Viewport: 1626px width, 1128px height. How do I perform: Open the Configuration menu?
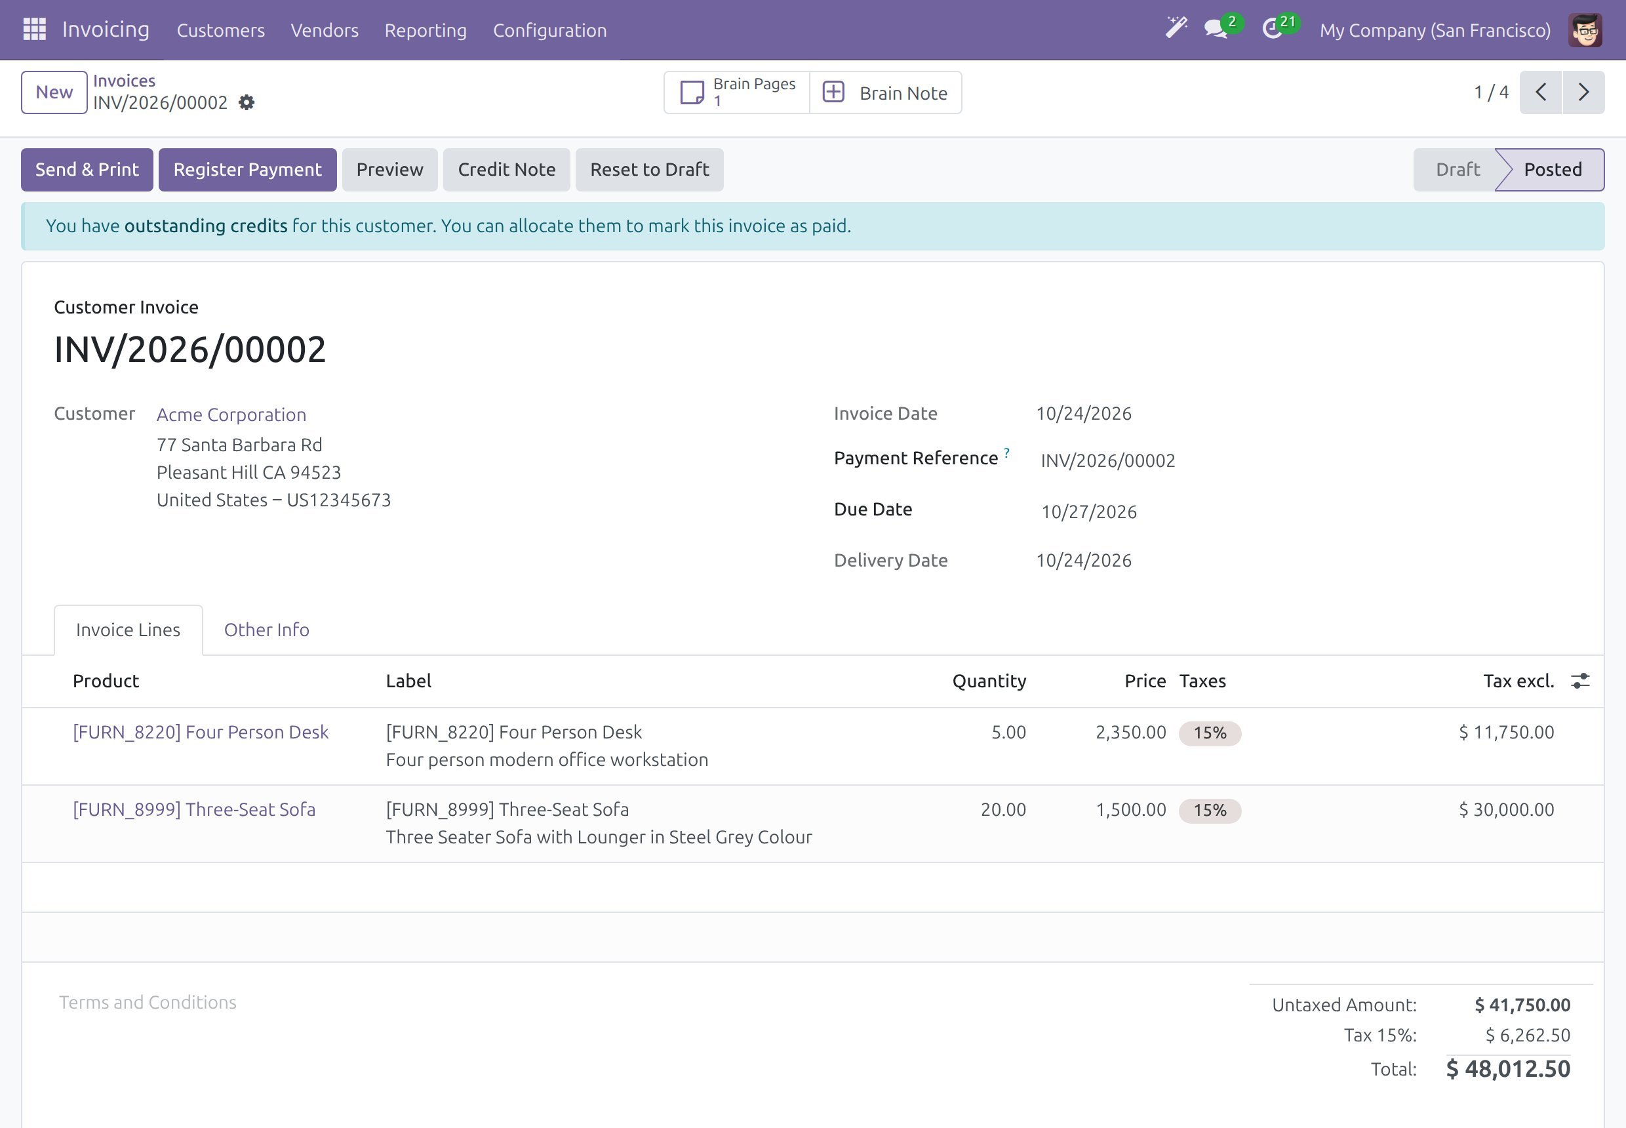(550, 30)
